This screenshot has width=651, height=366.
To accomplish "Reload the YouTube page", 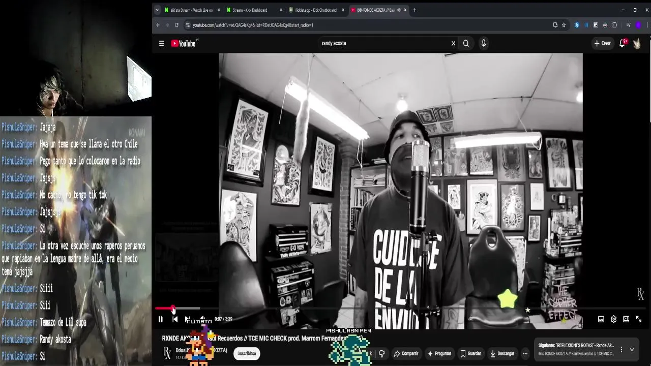I will pos(176,25).
